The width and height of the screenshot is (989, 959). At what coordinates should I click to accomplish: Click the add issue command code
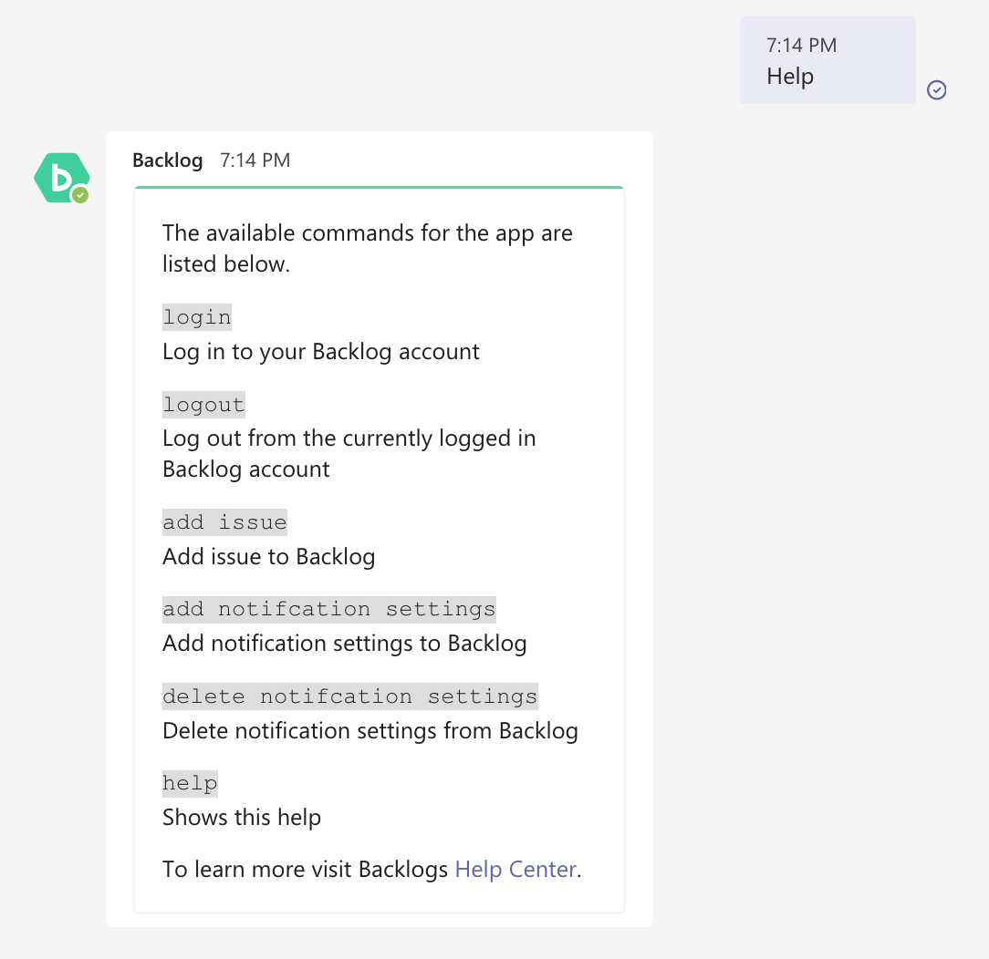(224, 522)
